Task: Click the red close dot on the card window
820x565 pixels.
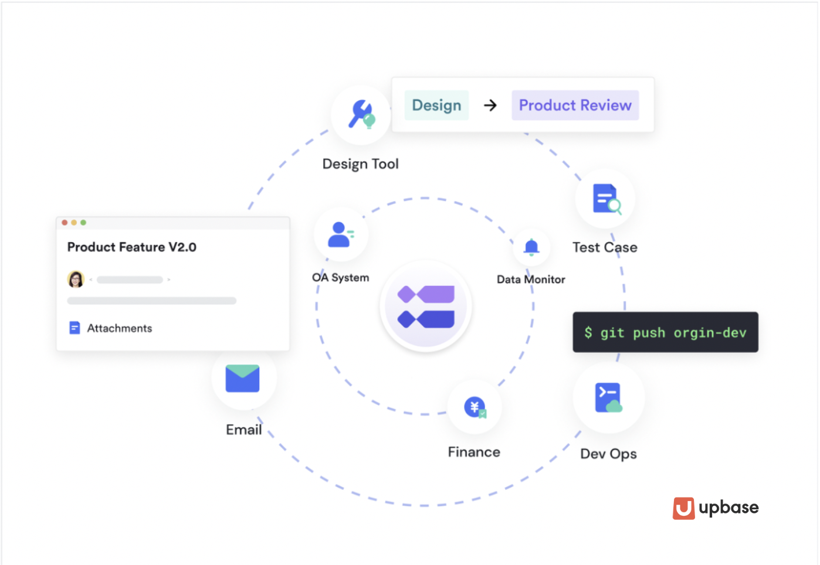Action: (x=65, y=223)
